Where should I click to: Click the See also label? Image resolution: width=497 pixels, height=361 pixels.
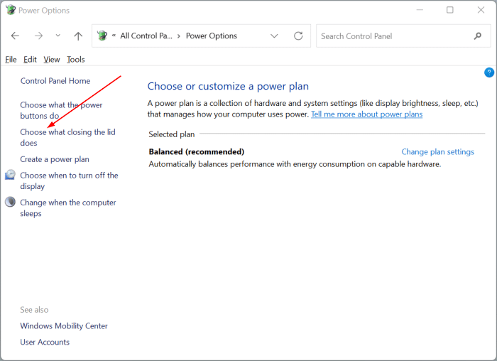[34, 310]
